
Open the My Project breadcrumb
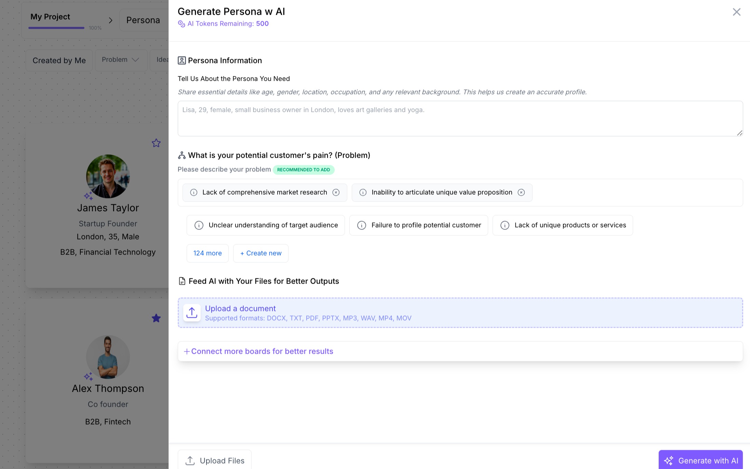point(50,17)
